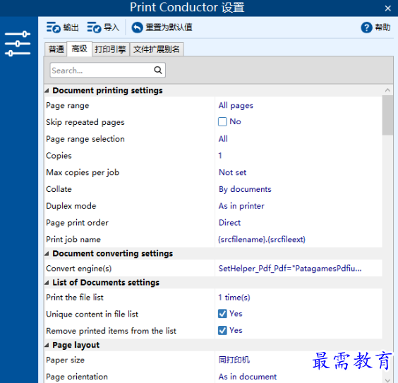The width and height of the screenshot is (398, 383).
Task: Collapse List of Documents settings section
Action: [x=47, y=283]
